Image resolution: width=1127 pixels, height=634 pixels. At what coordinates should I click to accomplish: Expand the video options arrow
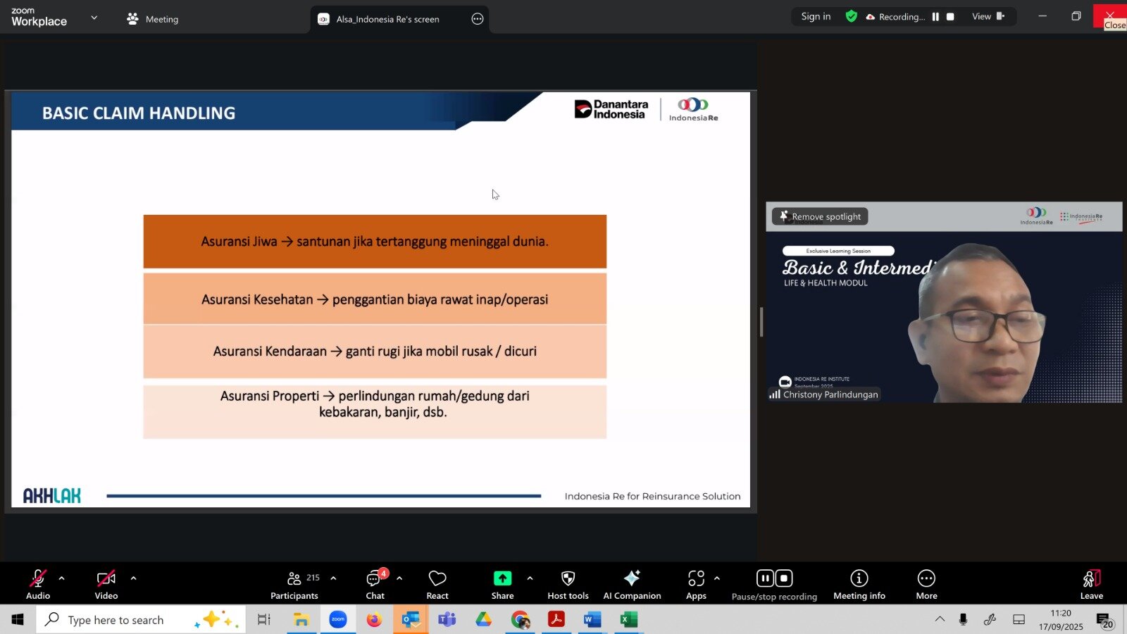click(x=133, y=578)
